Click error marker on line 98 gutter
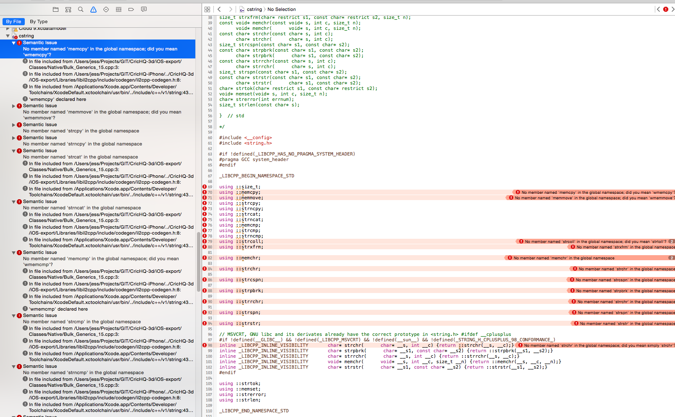The width and height of the screenshot is (675, 417). tap(205, 345)
